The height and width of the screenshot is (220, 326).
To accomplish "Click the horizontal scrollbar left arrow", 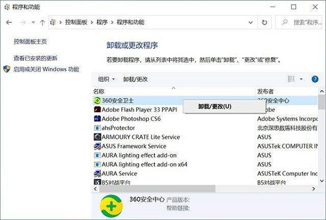I will (x=96, y=189).
